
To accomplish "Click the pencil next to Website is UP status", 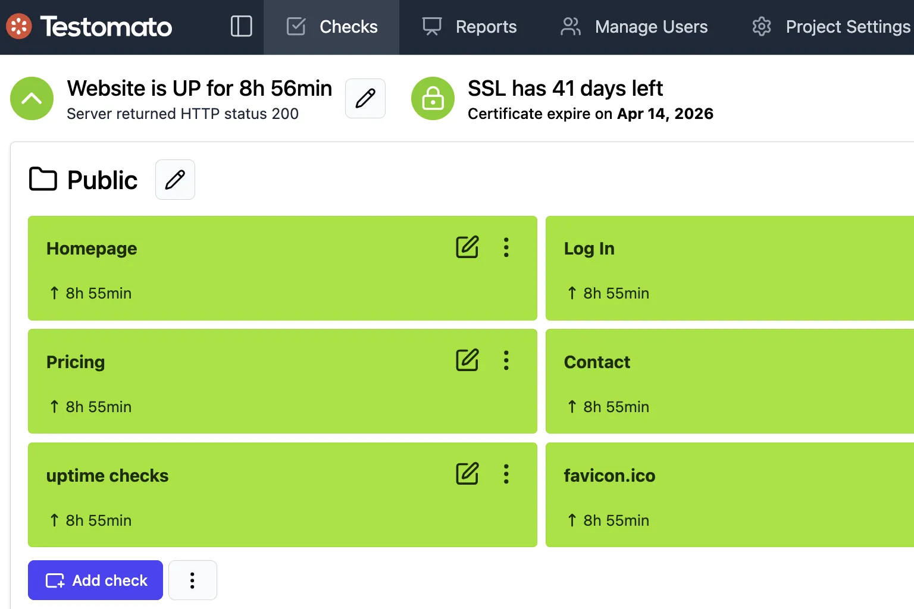I will (365, 98).
